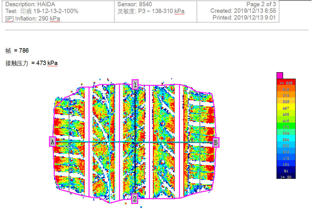The height and width of the screenshot is (209, 319).
Task: Select the A endpoint marker on the left
Action: [x=52, y=142]
